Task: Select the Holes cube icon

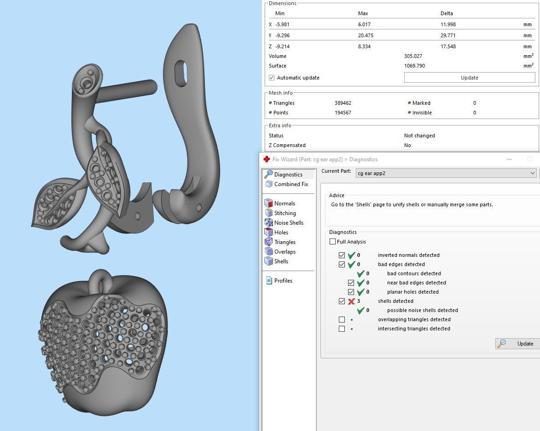Action: 269,233
